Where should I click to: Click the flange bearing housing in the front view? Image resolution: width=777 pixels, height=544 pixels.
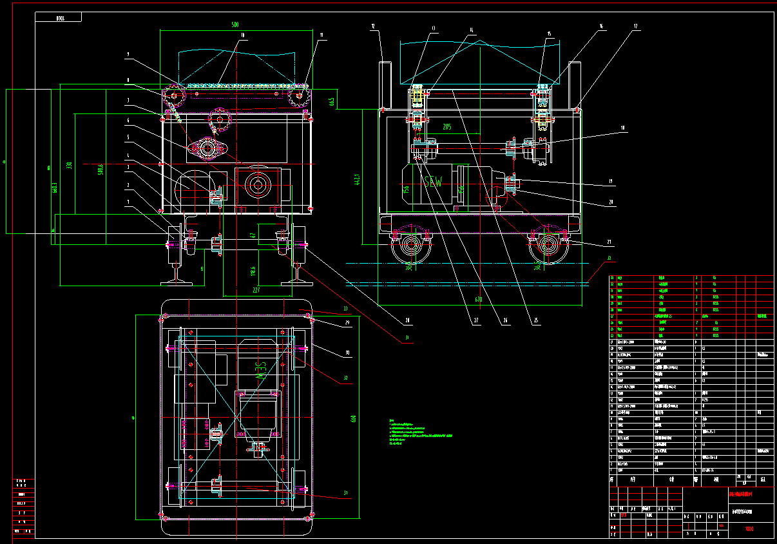tap(207, 150)
